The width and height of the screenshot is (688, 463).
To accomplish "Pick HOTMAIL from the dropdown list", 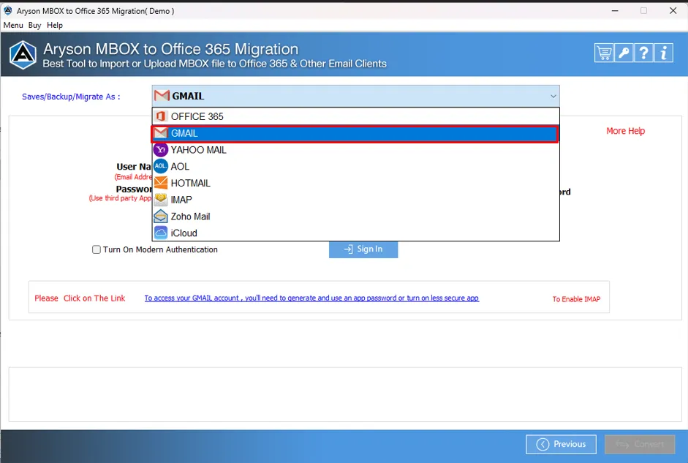I will pos(356,183).
